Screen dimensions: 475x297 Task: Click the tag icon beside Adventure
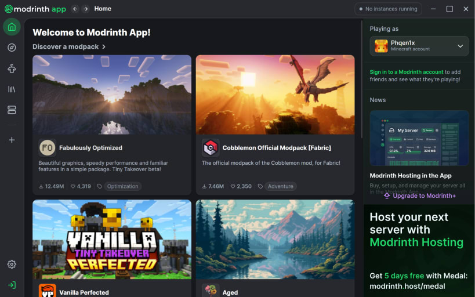coord(260,186)
